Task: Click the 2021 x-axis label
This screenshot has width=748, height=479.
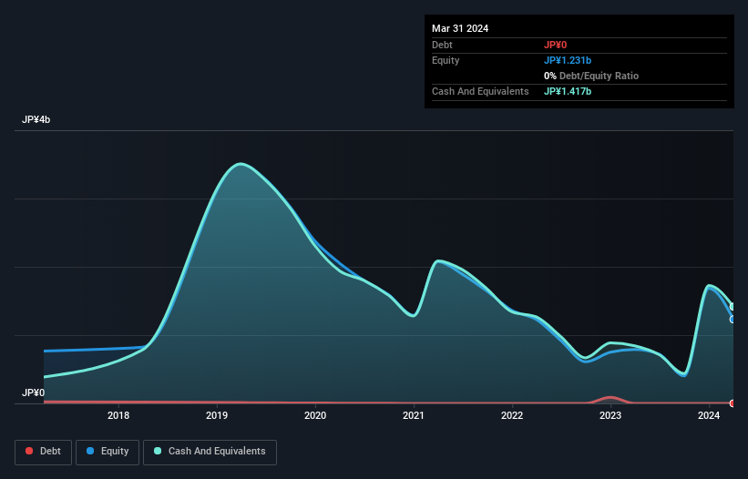Action: (x=414, y=415)
